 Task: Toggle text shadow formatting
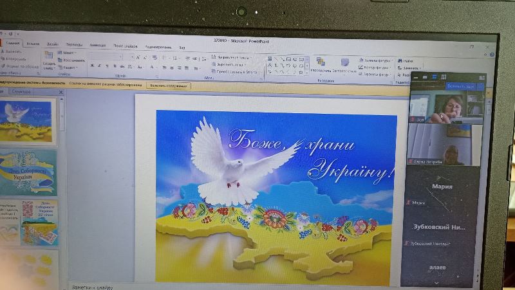pos(115,67)
